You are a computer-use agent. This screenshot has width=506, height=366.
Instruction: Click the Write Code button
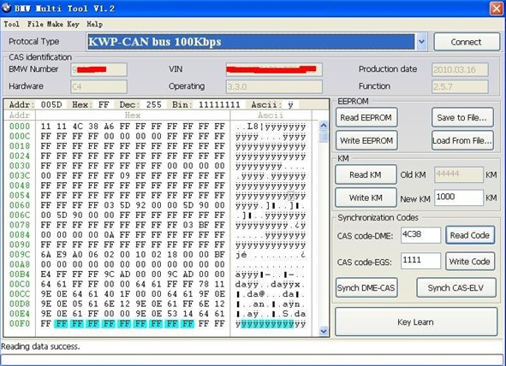tap(469, 262)
